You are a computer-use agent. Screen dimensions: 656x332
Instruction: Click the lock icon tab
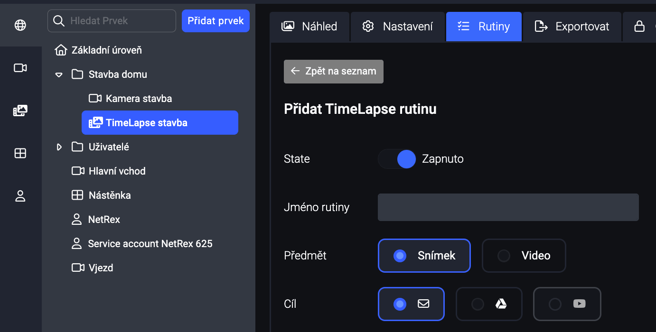tap(640, 27)
